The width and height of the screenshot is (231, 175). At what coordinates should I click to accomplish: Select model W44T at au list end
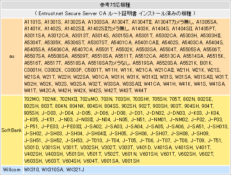point(141,91)
